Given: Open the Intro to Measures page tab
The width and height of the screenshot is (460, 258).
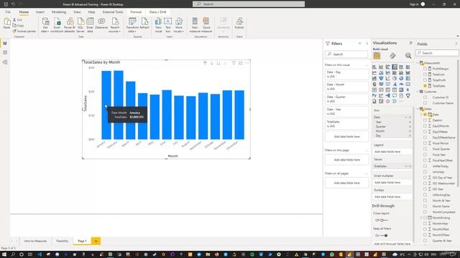Looking at the screenshot, I should point(35,241).
